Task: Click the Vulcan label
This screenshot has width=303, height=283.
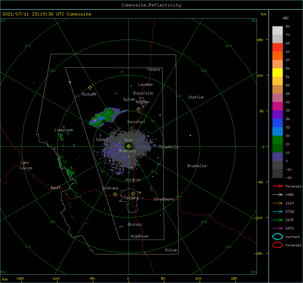Action: 171,250
